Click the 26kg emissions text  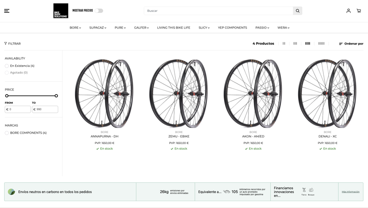(164, 191)
